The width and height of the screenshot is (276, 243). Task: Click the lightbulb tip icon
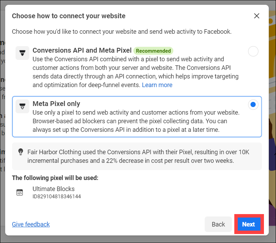coord(21,151)
